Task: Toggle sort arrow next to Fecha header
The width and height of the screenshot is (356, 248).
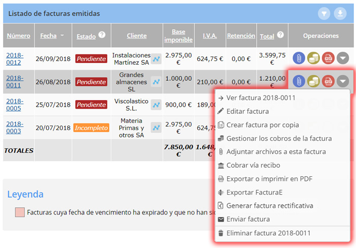Action: [x=62, y=36]
